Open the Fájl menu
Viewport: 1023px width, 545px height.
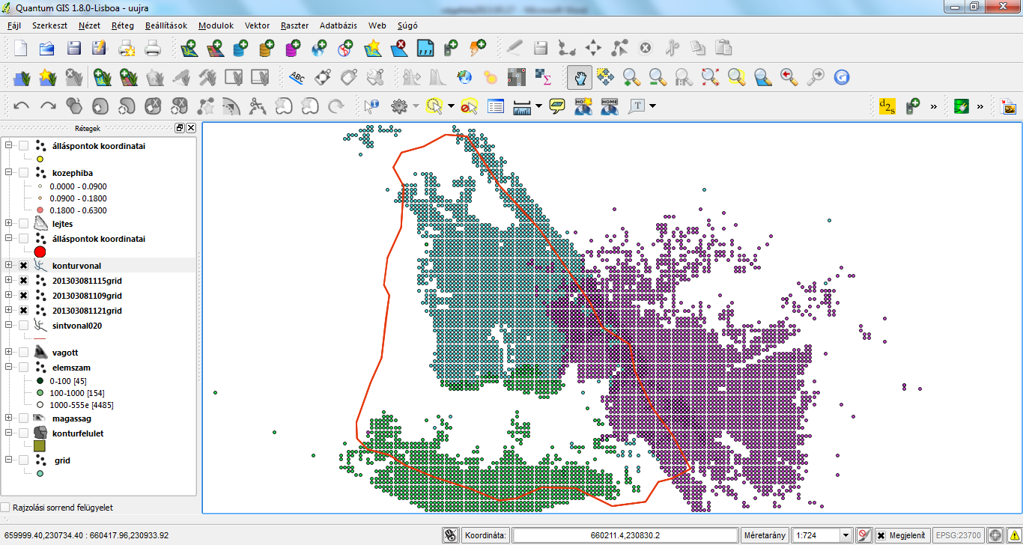[13, 25]
